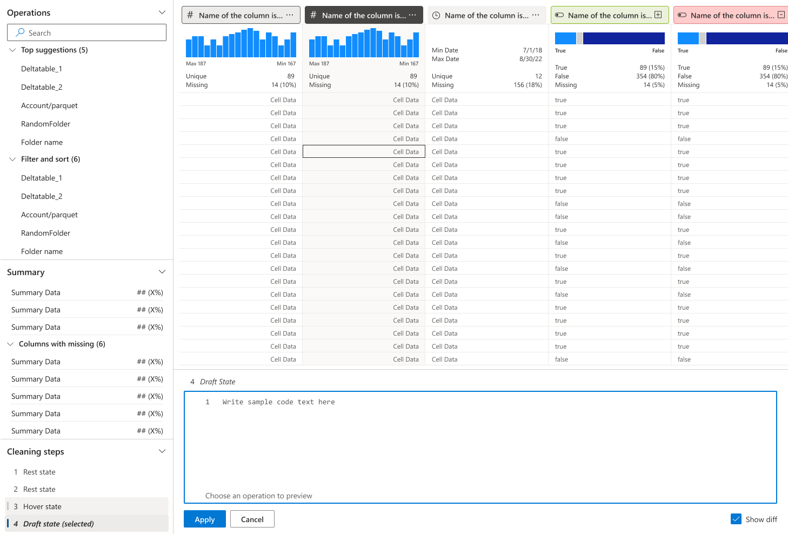Image resolution: width=788 pixels, height=534 pixels.
Task: Click the plus icon on the green column header
Action: (658, 15)
